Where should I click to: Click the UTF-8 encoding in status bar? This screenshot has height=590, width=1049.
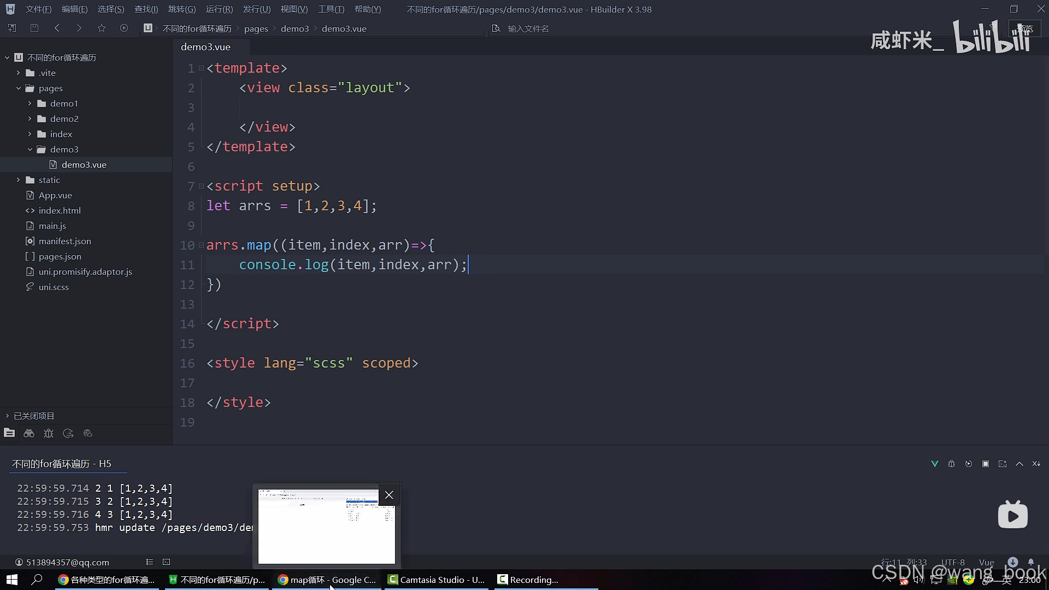click(953, 562)
